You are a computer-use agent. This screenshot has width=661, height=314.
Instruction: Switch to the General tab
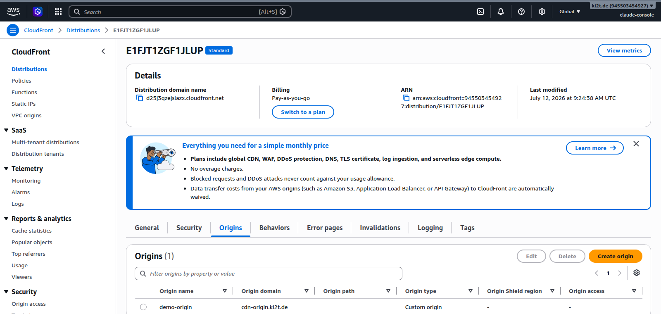[147, 228]
